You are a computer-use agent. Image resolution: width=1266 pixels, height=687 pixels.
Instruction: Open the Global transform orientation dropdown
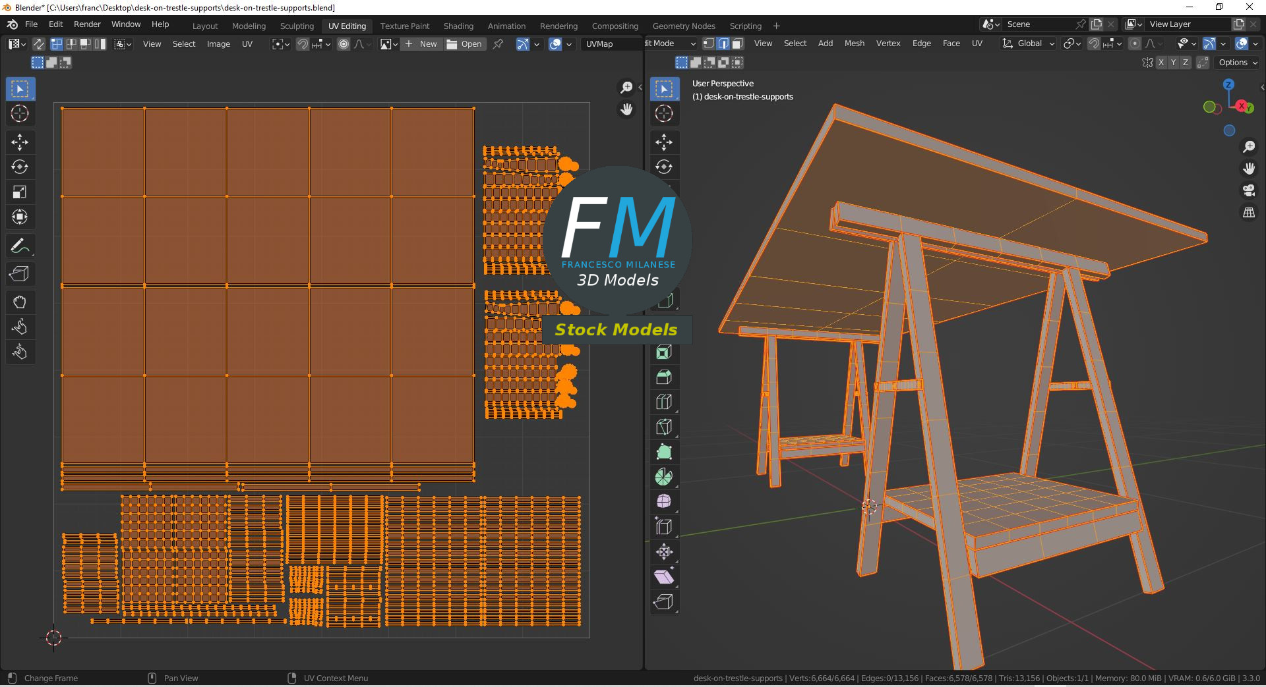tap(1029, 43)
